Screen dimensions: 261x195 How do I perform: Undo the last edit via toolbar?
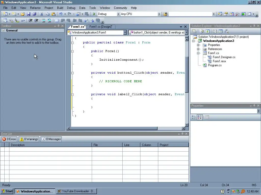61,14
